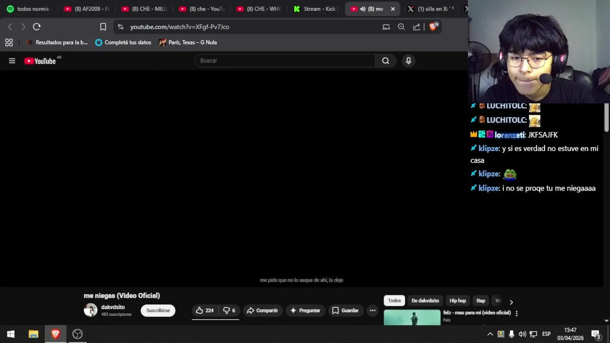Go back in browser history

[10, 27]
